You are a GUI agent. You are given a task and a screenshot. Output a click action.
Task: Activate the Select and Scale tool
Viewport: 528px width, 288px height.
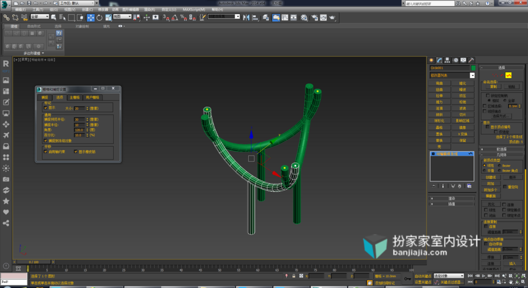point(108,18)
